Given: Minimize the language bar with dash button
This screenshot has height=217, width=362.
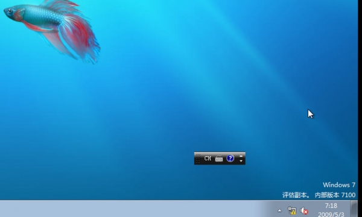Looking at the screenshot, I should [x=241, y=156].
